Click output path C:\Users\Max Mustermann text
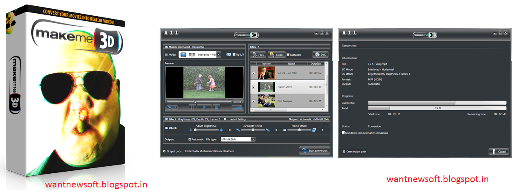This screenshot has height=192, width=517. pos(209,151)
